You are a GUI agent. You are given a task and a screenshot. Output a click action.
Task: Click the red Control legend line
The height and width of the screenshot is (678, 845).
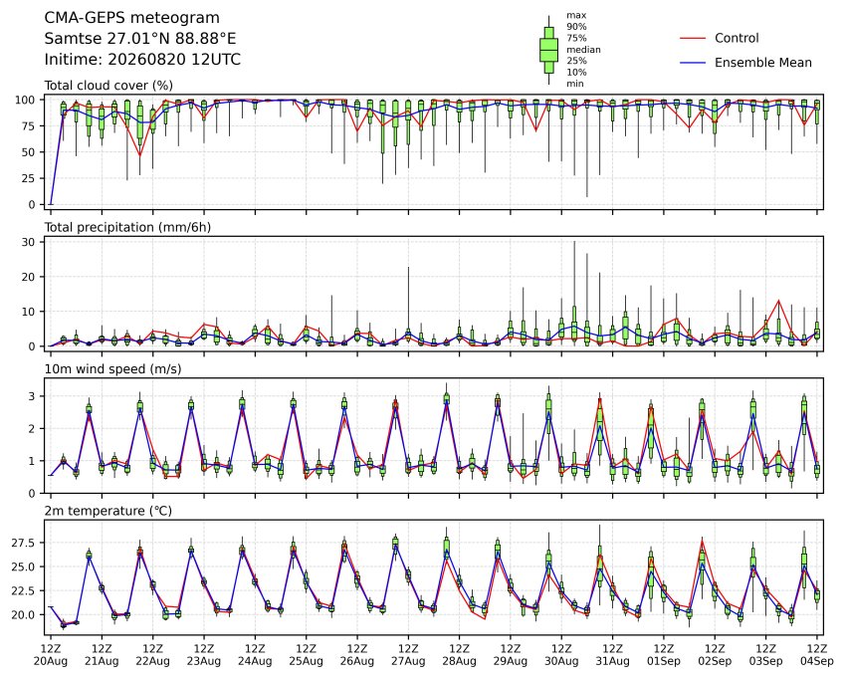point(693,38)
